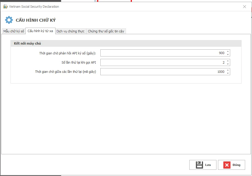Decrease API response timeout with down arrow
252x176 pixels.
click(x=228, y=54)
